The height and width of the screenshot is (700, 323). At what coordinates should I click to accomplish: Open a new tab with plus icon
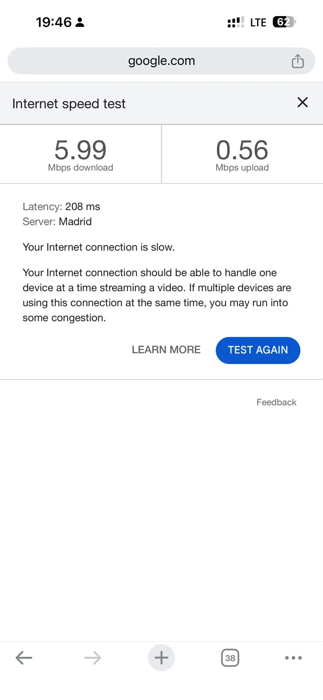[x=161, y=658]
